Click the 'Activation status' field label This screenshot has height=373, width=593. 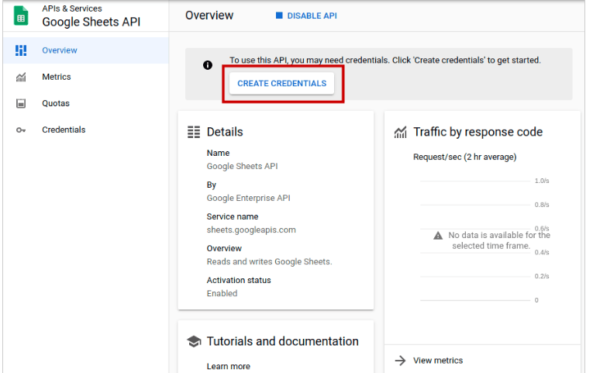click(x=239, y=280)
